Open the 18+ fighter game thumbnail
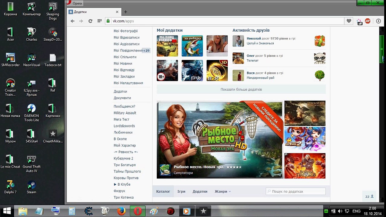The height and width of the screenshot is (217, 386). [167, 71]
